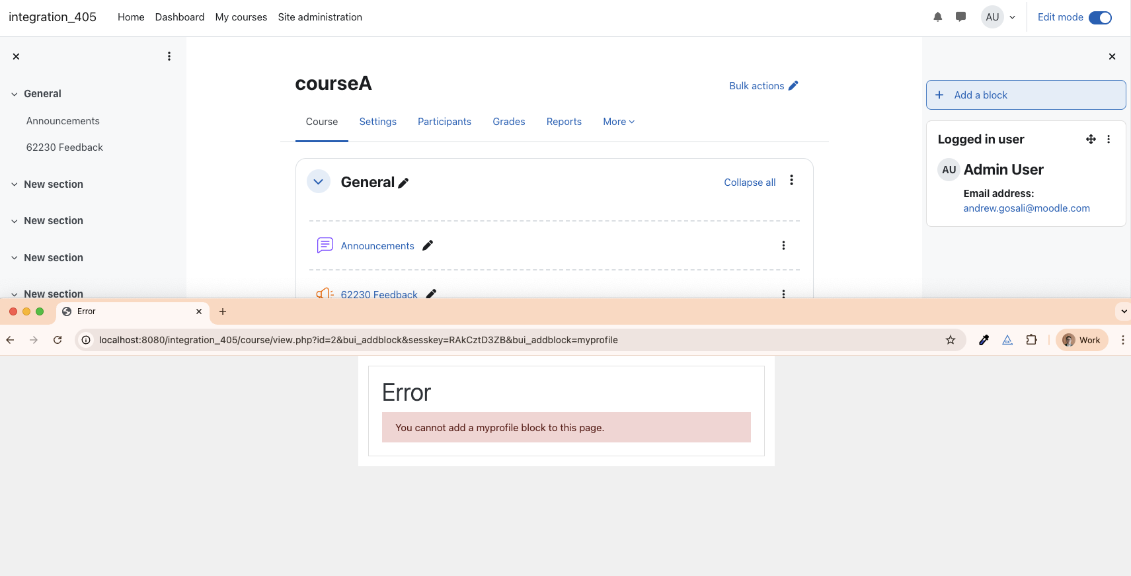
Task: Expand the third New section in course index
Action: click(14, 258)
